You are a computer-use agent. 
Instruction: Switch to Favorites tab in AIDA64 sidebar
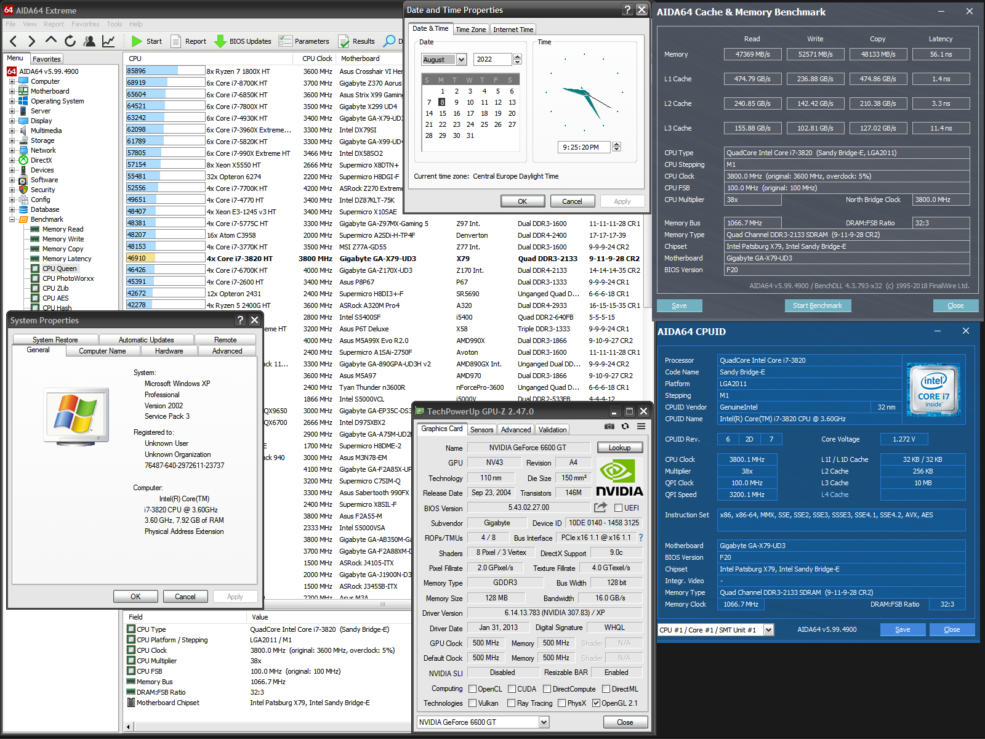[46, 59]
